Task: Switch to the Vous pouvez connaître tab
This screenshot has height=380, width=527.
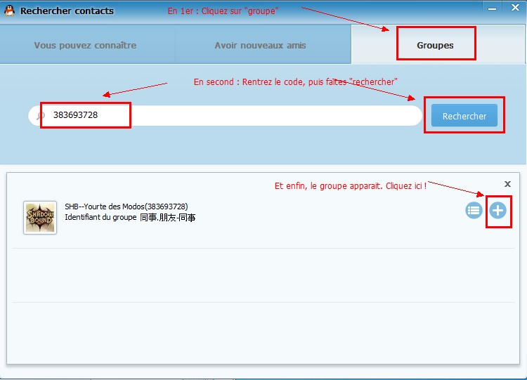Action: pos(85,45)
